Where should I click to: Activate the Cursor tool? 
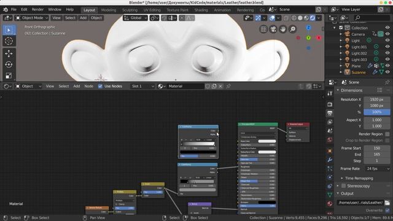pos(9,41)
